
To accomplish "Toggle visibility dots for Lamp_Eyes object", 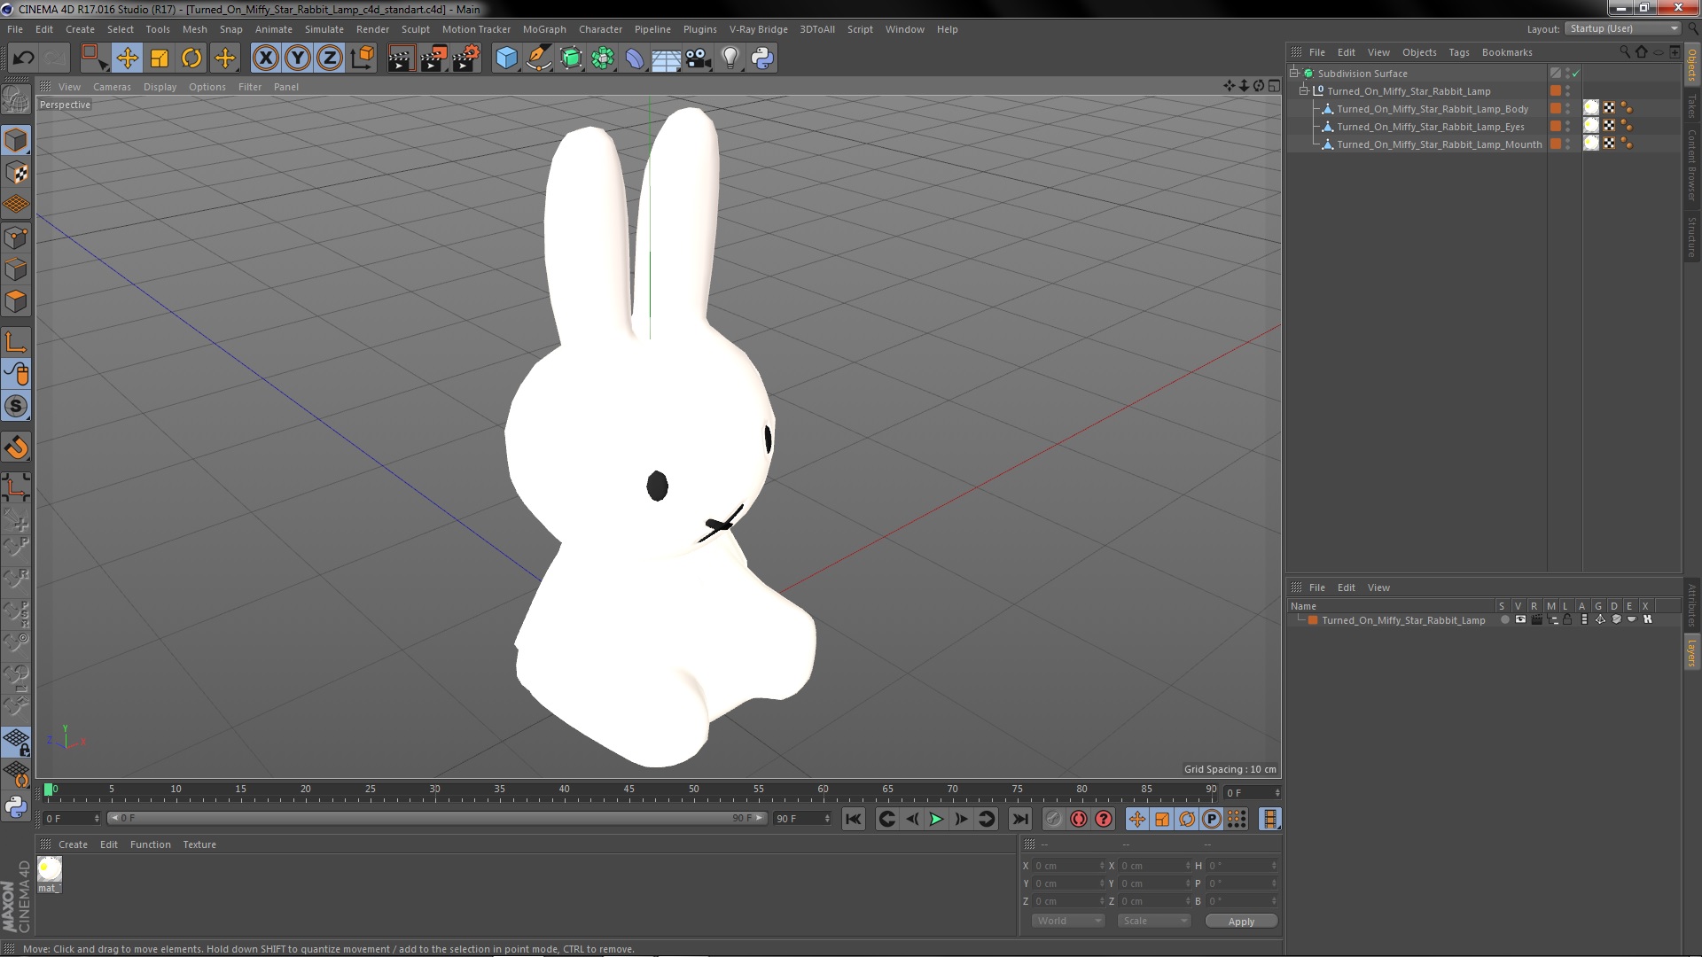I will (1567, 127).
